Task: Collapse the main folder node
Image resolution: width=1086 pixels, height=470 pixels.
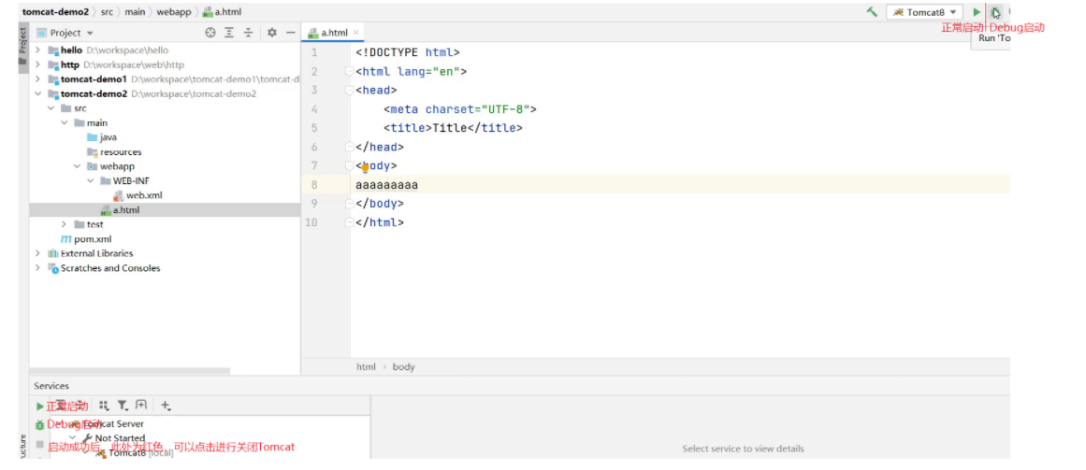Action: (65, 122)
